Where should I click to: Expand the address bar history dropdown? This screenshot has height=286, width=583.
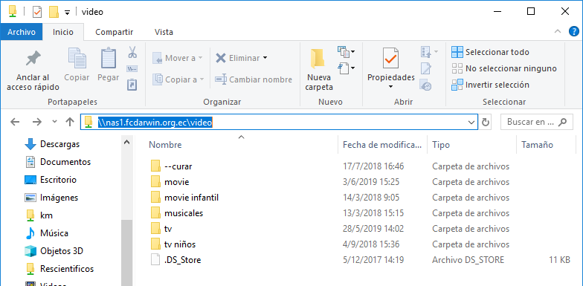471,122
